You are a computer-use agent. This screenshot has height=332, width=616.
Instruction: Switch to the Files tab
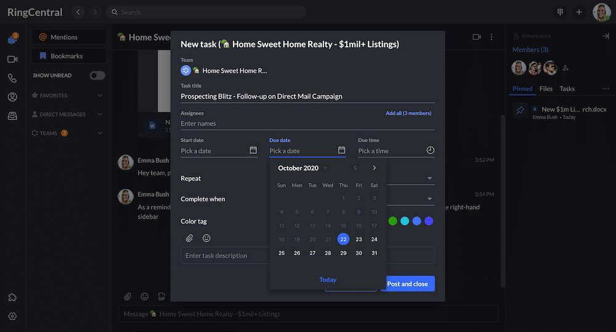click(546, 89)
